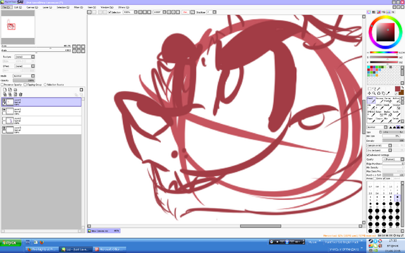This screenshot has height=253, width=405.
Task: Undo using the toolbar arrow button
Action: click(89, 12)
